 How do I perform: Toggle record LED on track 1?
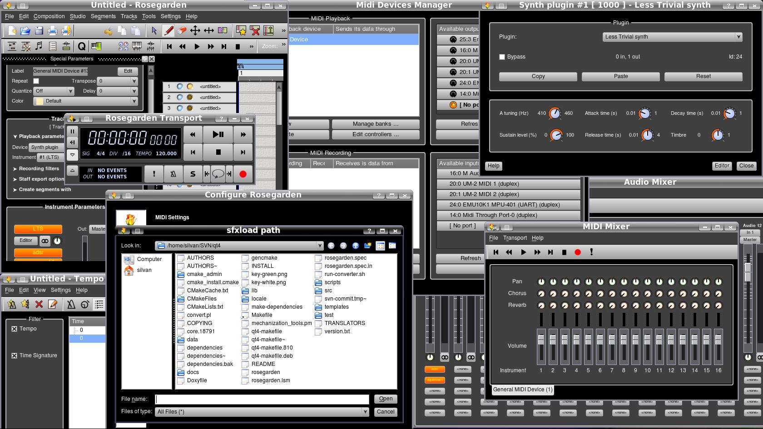190,86
